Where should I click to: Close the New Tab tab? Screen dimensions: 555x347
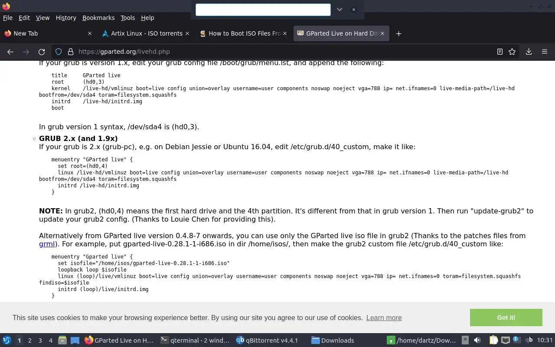pyautogui.click(x=90, y=33)
